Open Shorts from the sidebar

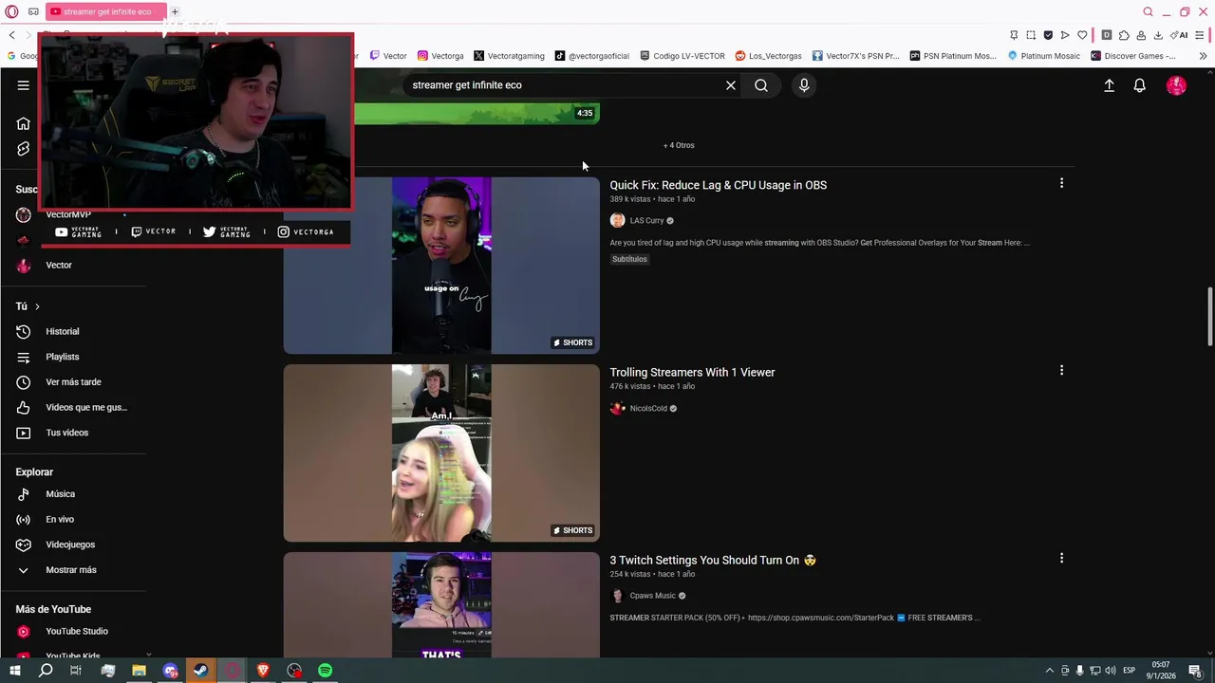coord(23,149)
